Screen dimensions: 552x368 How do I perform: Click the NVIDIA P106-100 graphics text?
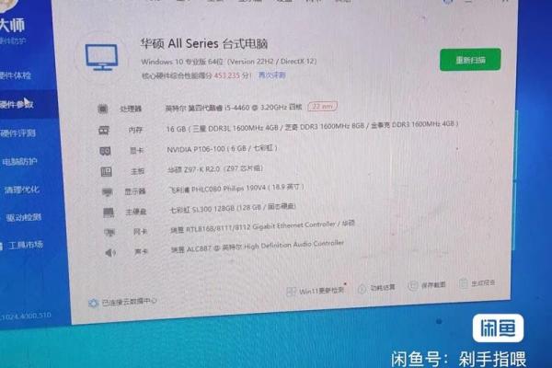click(x=222, y=149)
